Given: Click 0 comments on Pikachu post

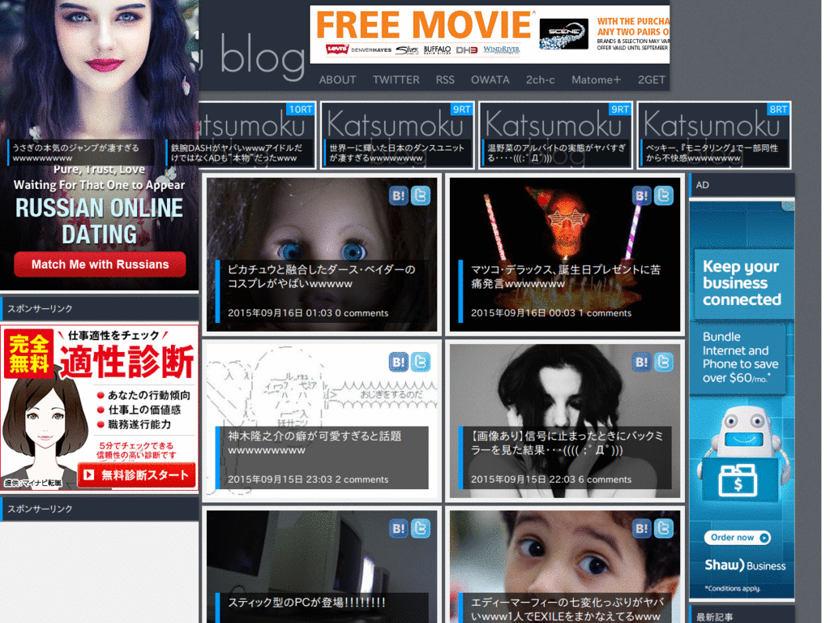Looking at the screenshot, I should (x=362, y=313).
